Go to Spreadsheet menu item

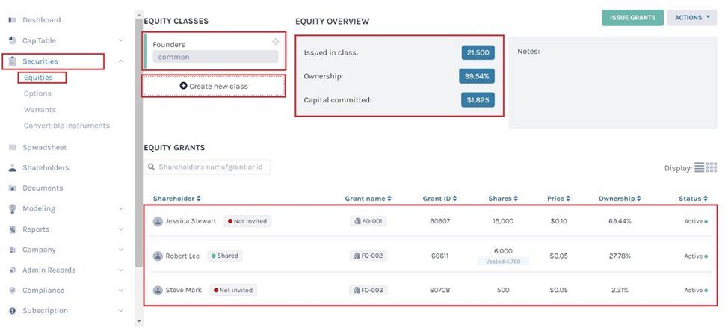(45, 147)
